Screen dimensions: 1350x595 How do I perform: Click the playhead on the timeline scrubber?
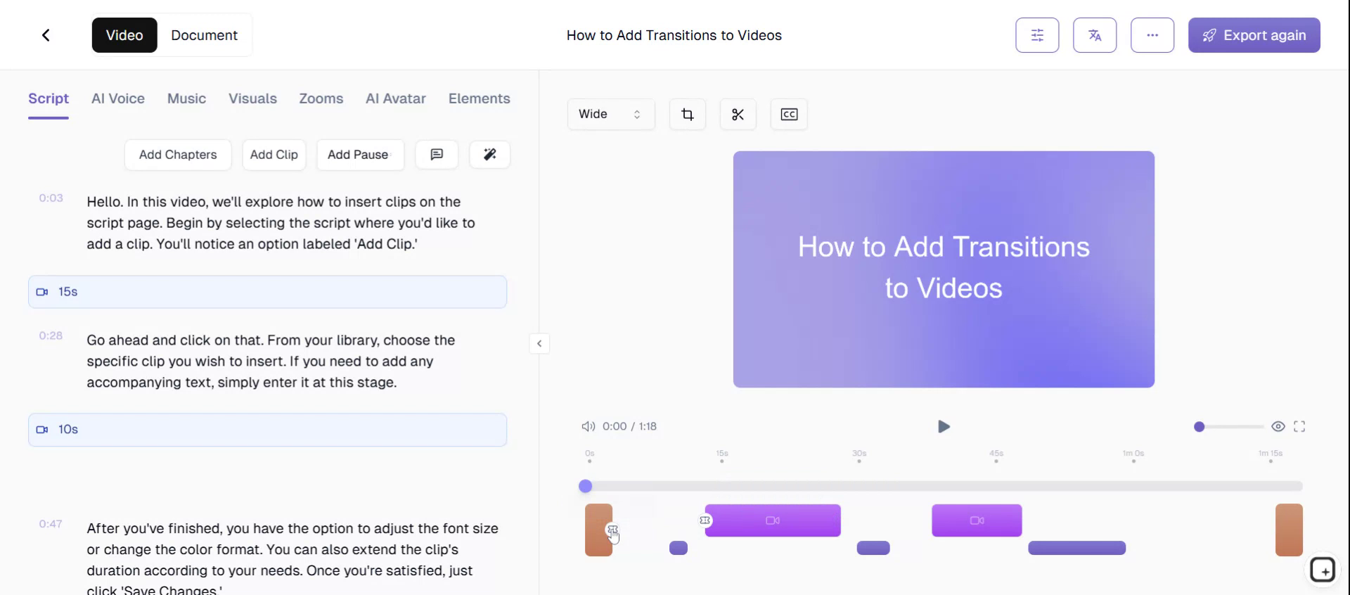tap(585, 486)
